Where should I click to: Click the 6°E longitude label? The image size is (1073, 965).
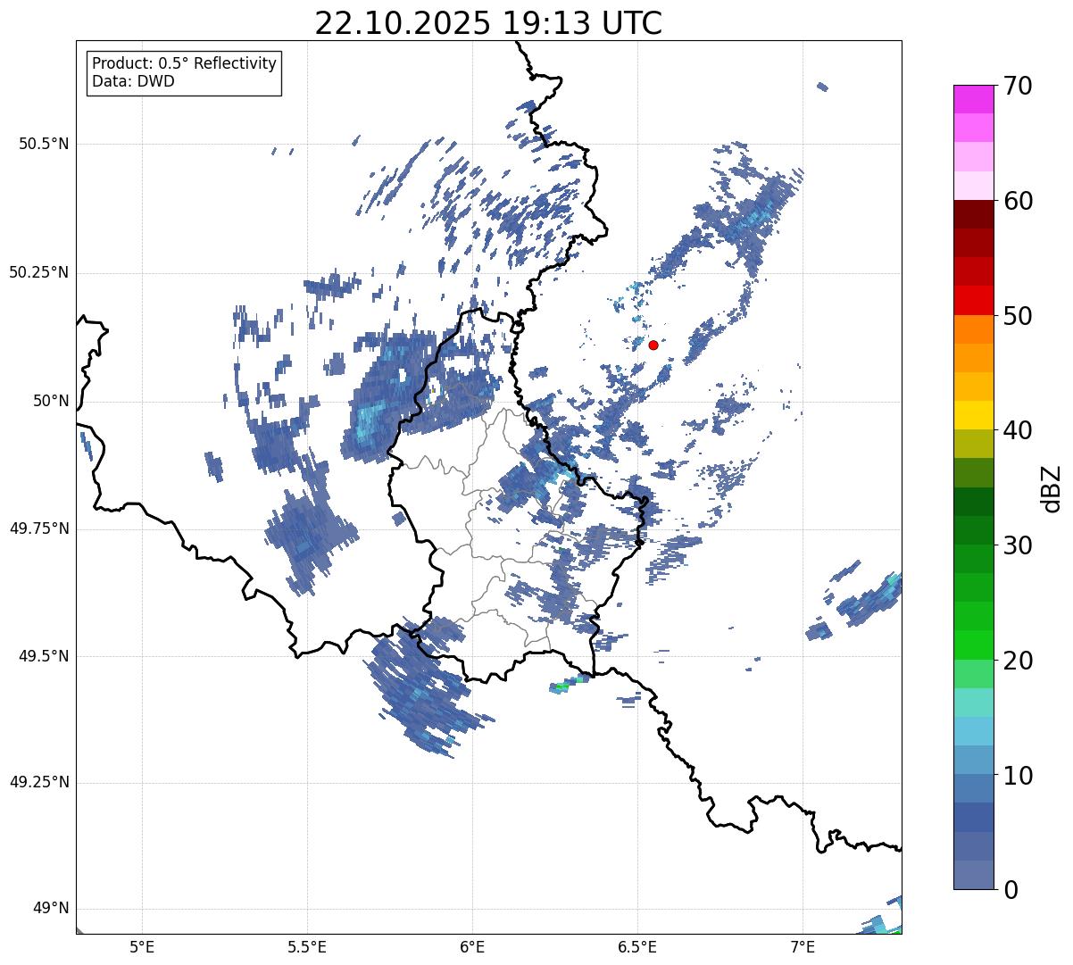pyautogui.click(x=472, y=947)
